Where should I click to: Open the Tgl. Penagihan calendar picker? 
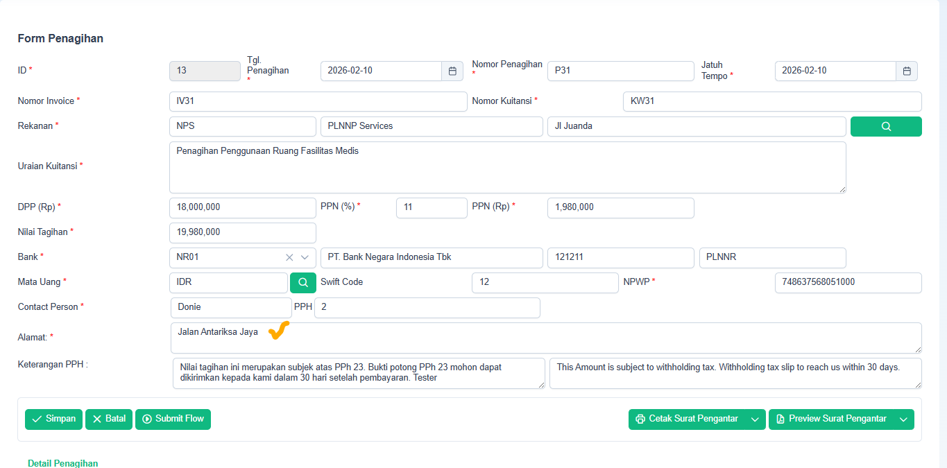coord(452,71)
